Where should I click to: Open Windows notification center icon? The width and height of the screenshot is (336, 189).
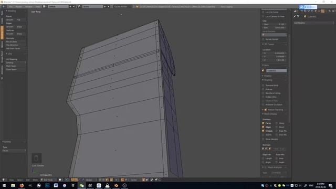(x=330, y=185)
